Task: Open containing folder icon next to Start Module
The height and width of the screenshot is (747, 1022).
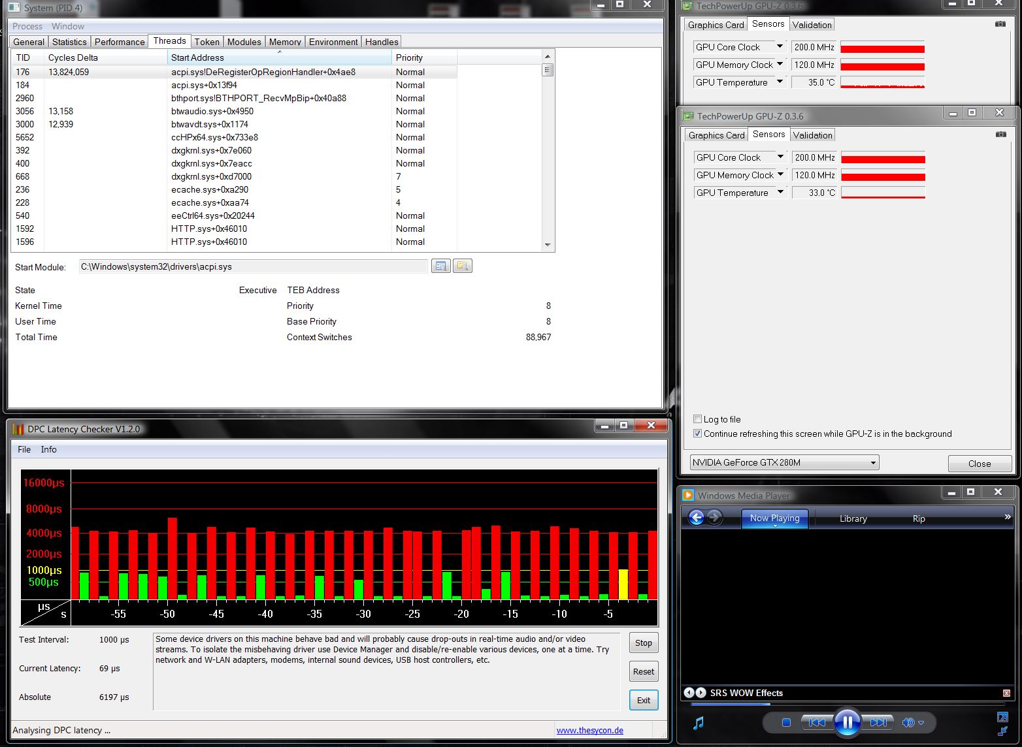Action: pyautogui.click(x=462, y=266)
